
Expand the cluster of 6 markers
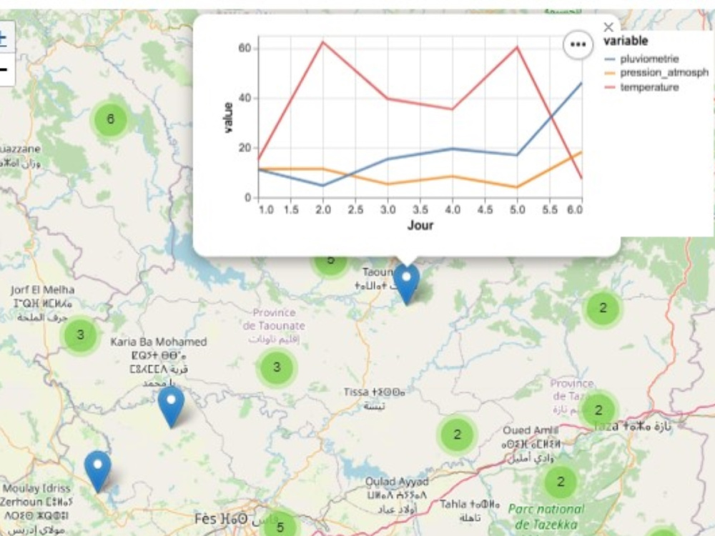110,119
